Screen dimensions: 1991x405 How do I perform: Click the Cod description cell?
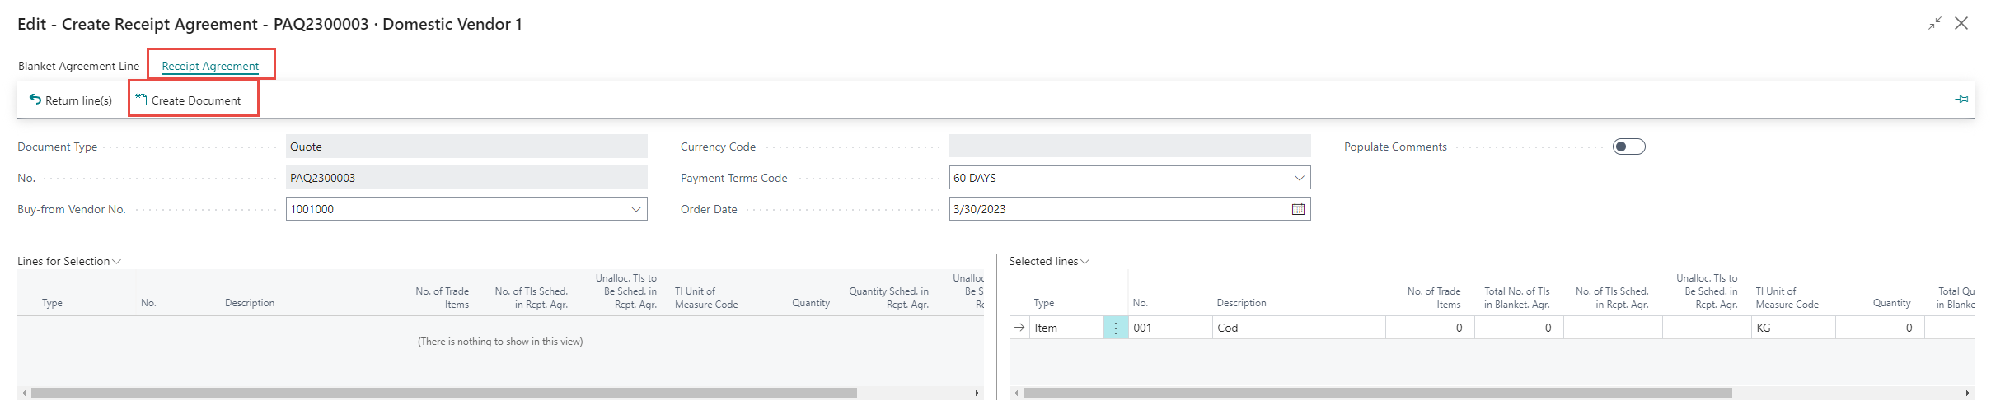1298,328
